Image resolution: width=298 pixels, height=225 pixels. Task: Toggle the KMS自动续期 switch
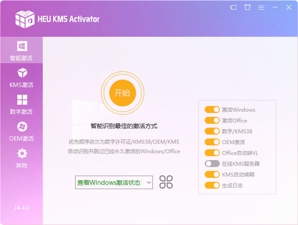pyautogui.click(x=212, y=174)
